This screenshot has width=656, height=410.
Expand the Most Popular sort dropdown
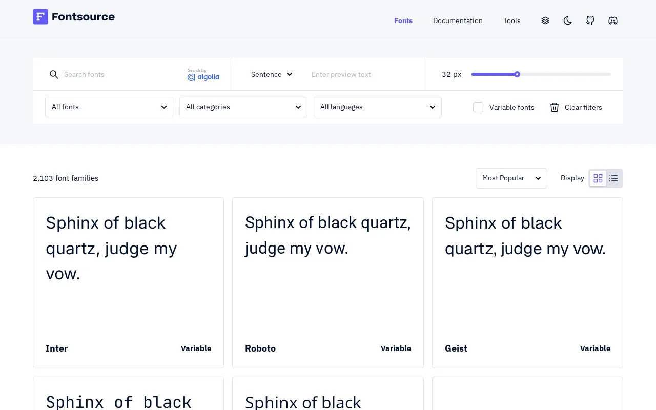(x=511, y=178)
